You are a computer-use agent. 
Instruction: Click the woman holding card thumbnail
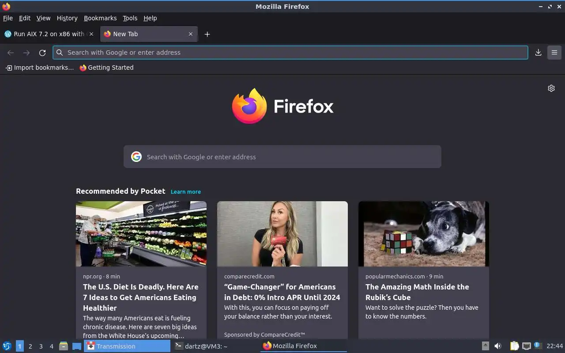tap(282, 234)
